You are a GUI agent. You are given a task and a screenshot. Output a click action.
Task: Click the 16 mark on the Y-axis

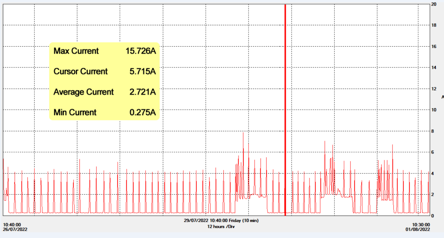433,47
